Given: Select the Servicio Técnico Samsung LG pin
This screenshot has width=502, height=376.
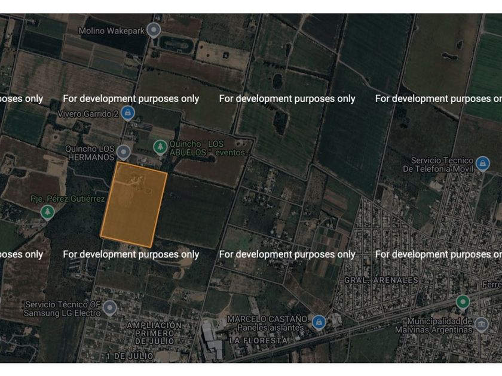Looking at the screenshot, I should coord(110,308).
